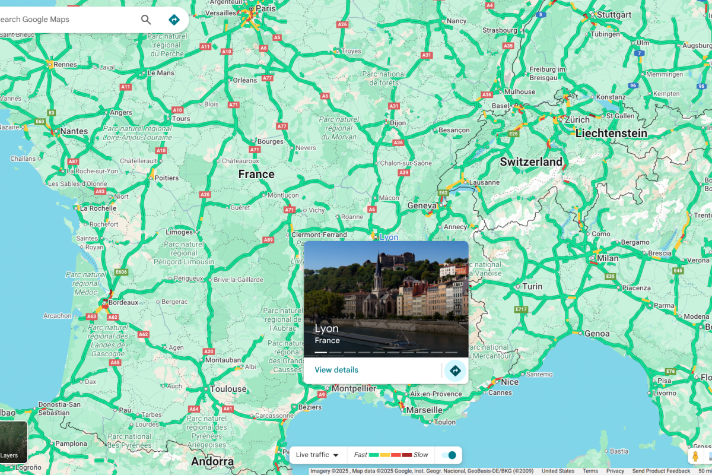Image resolution: width=712 pixels, height=475 pixels.
Task: Open the Layers panel thumbnail
Action: 12,442
